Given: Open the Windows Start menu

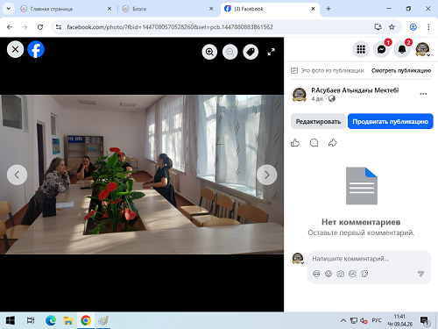Looking at the screenshot, I should point(11,320).
